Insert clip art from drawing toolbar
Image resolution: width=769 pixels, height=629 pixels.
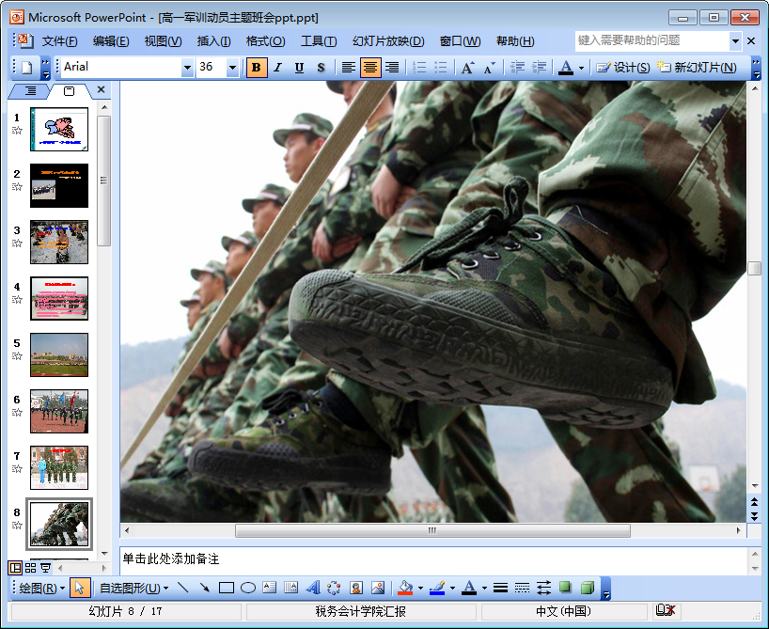click(356, 588)
